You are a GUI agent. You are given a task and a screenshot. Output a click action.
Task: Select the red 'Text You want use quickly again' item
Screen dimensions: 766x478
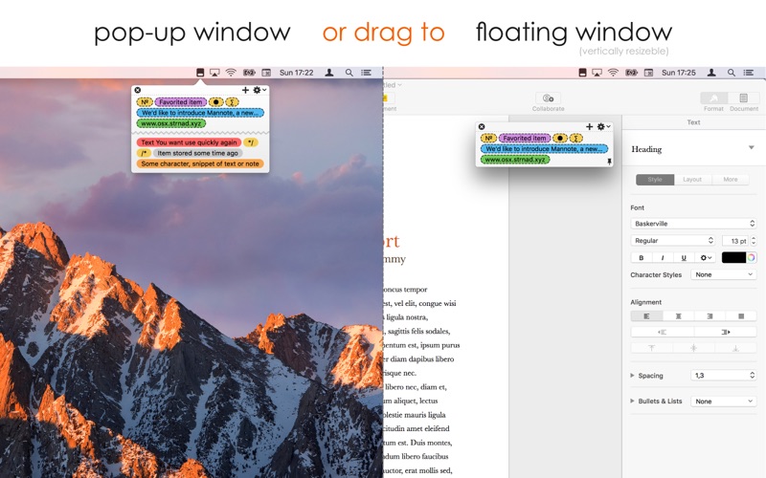click(x=189, y=142)
